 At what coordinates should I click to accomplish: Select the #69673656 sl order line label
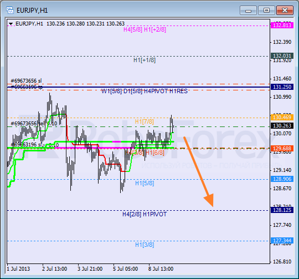pos(26,81)
